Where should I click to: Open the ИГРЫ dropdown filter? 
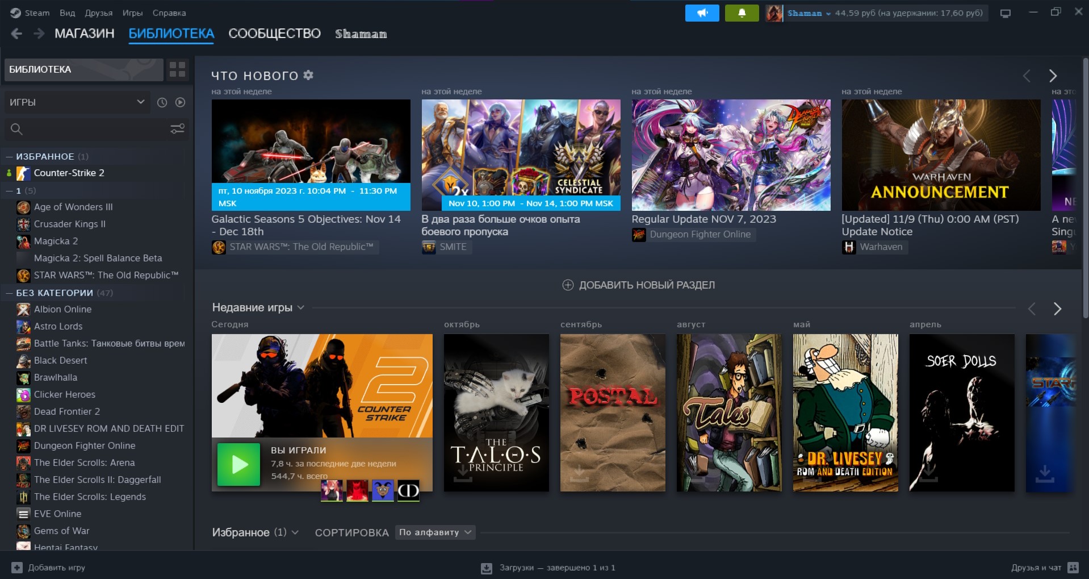[x=77, y=102]
